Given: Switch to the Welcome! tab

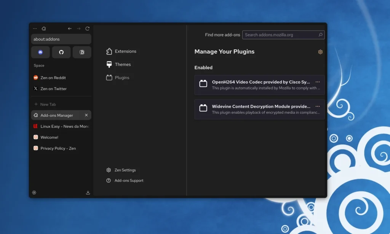Looking at the screenshot, I should (61, 137).
